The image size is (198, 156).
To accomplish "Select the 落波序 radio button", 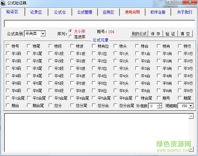I will pos(71,37).
